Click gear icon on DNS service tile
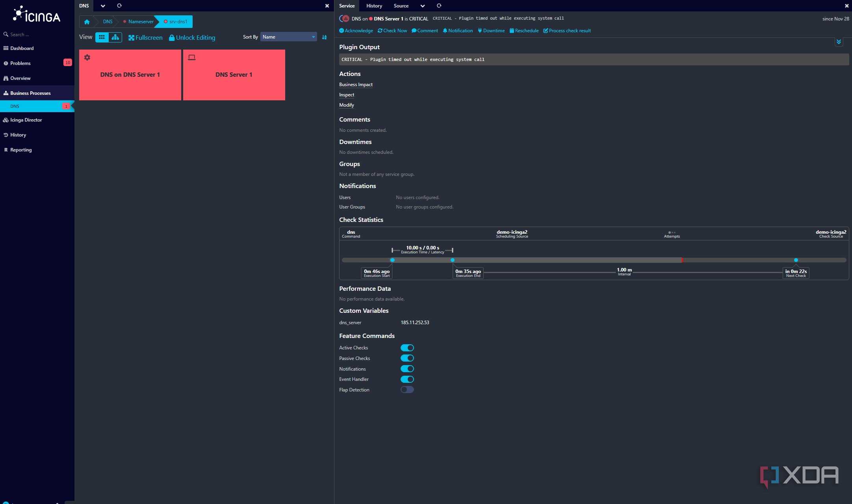Viewport: 852px width, 504px height. [x=87, y=57]
